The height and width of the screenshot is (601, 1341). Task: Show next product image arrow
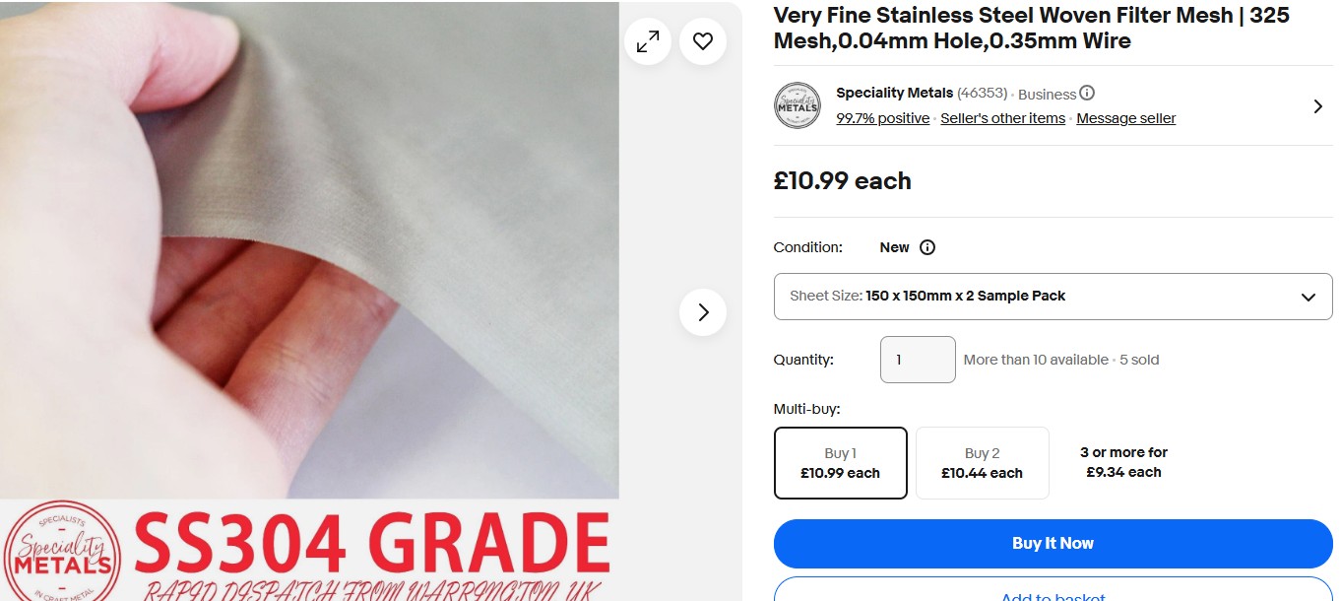(703, 312)
